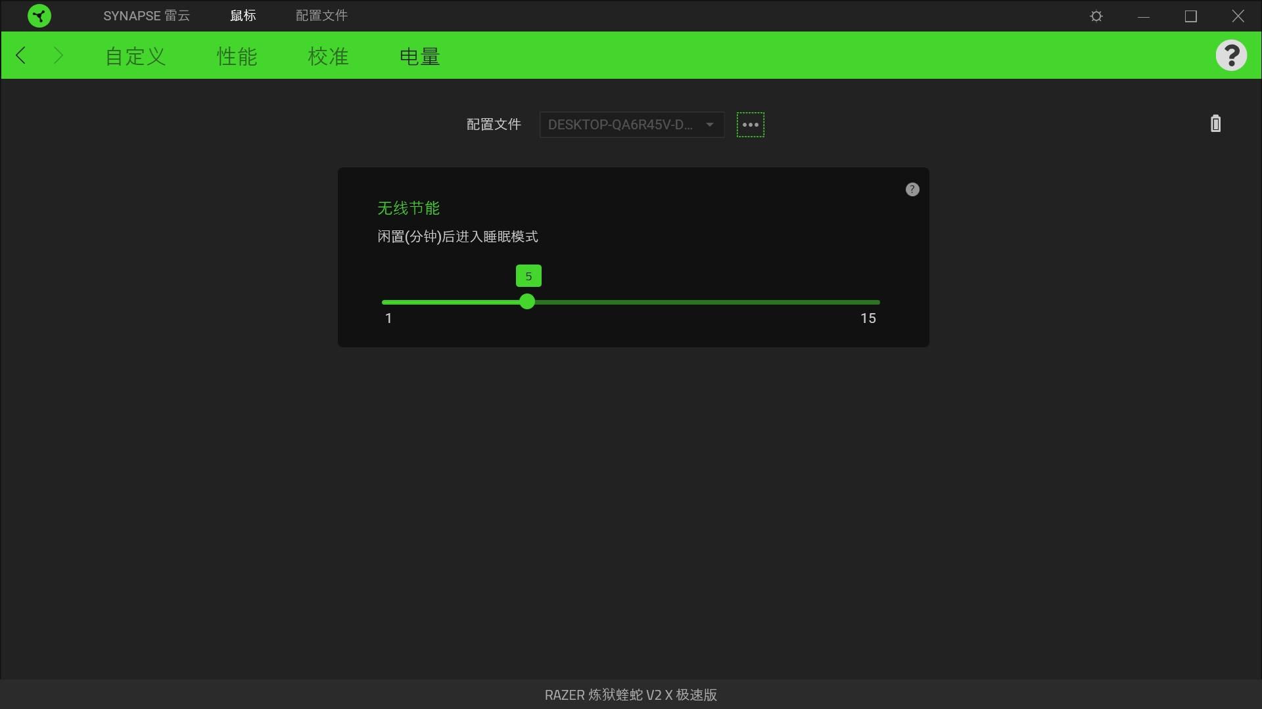Image resolution: width=1262 pixels, height=709 pixels.
Task: Open the 自定义 tab
Action: coord(135,56)
